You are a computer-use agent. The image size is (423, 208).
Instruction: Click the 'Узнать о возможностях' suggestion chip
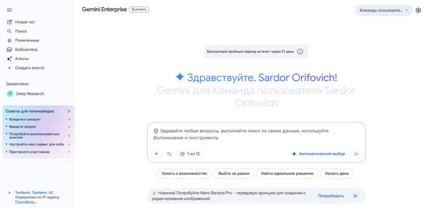(x=184, y=173)
